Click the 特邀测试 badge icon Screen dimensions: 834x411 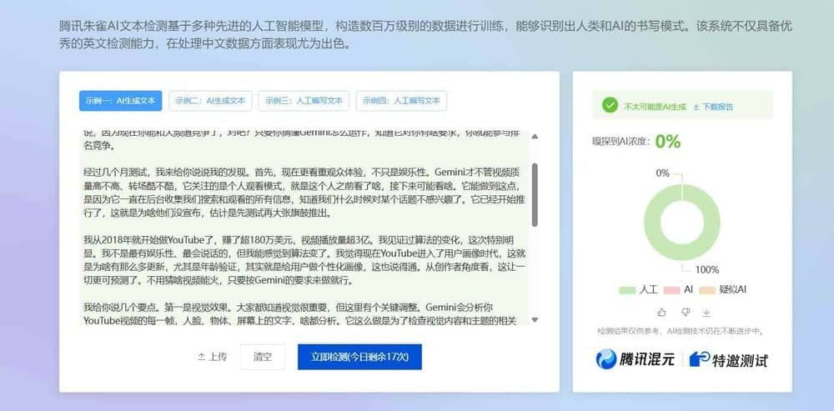699,359
